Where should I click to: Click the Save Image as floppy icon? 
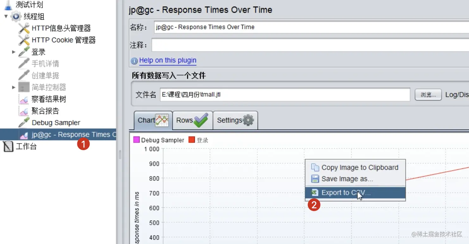[315, 179]
